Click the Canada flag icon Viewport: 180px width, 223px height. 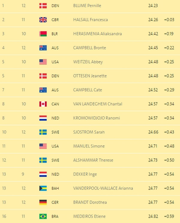43,104
